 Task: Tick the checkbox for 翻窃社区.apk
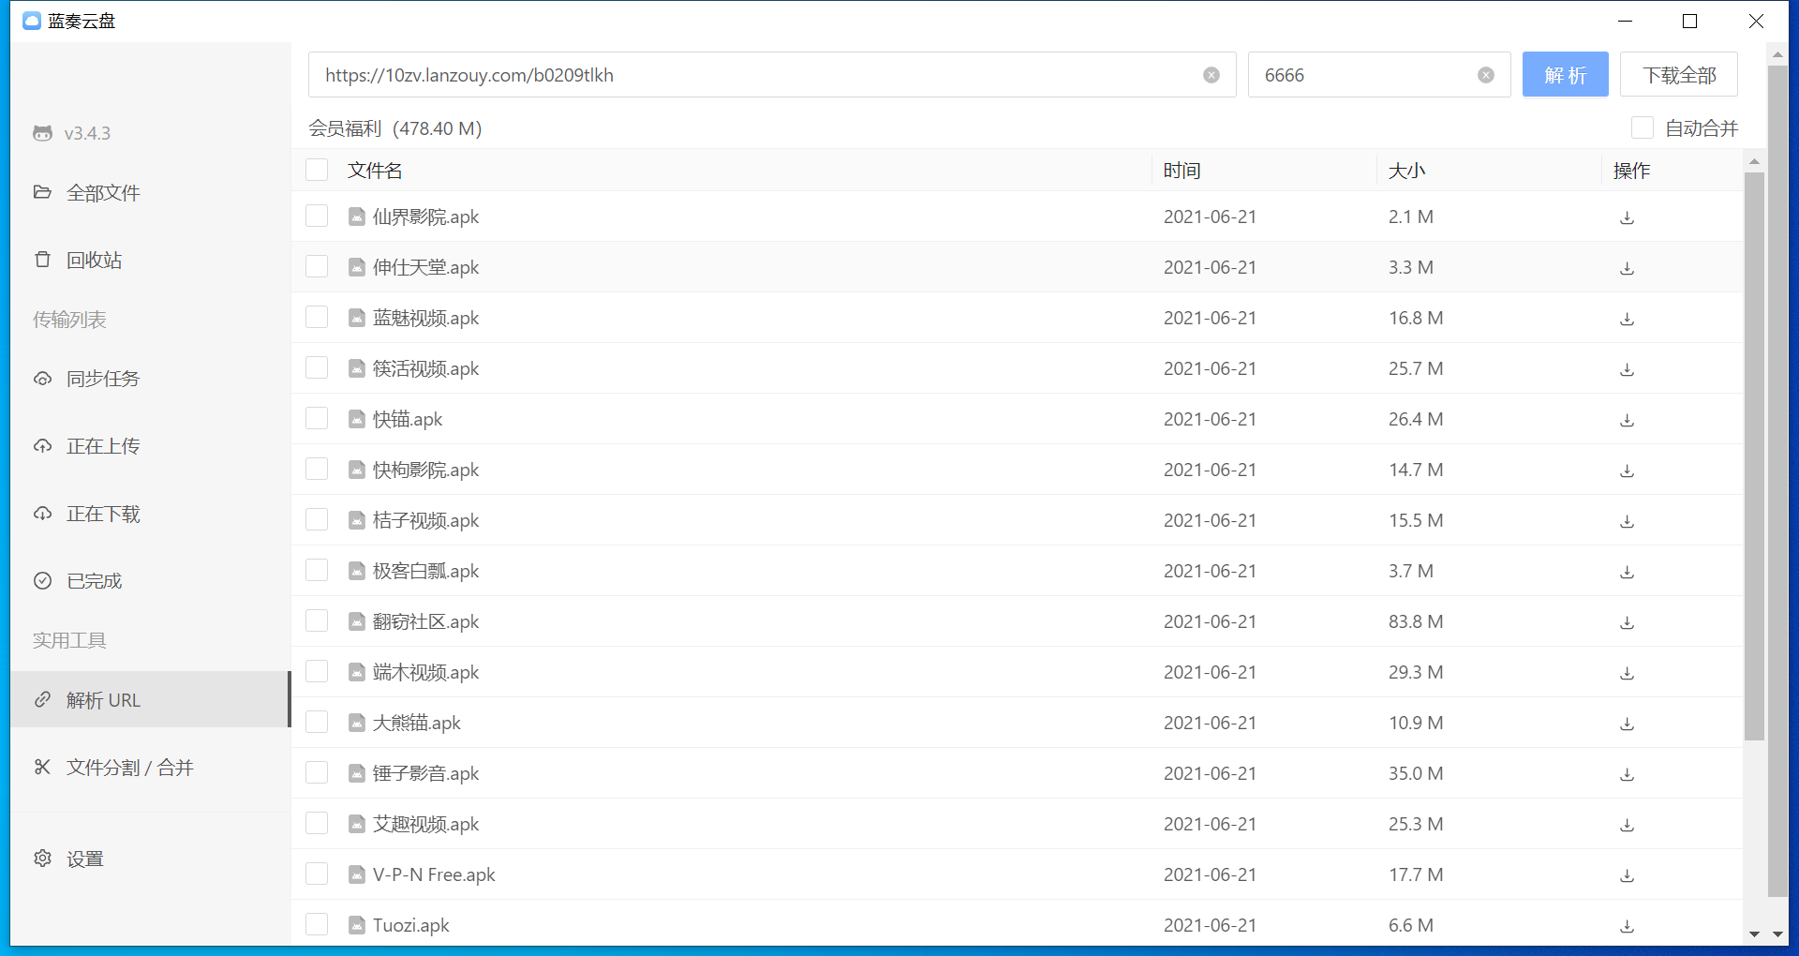tap(317, 620)
